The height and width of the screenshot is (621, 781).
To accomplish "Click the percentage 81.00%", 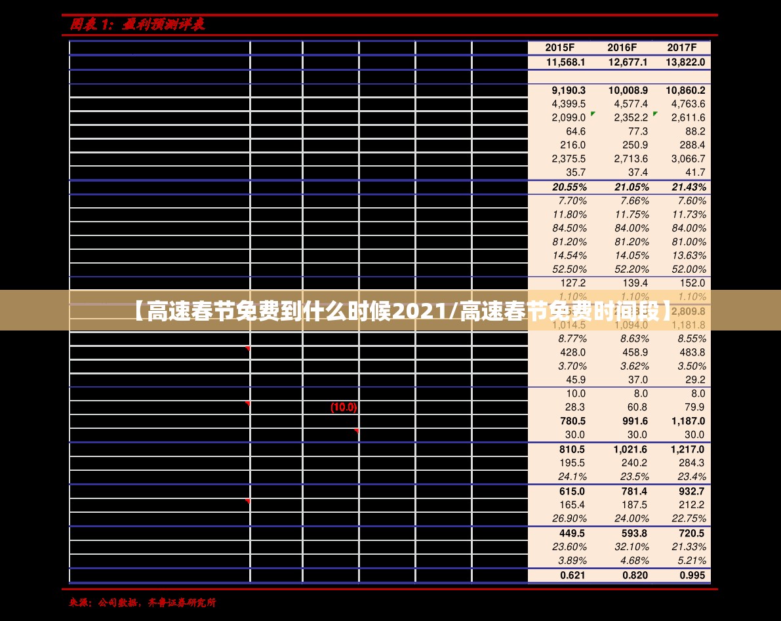I will pyautogui.click(x=689, y=242).
